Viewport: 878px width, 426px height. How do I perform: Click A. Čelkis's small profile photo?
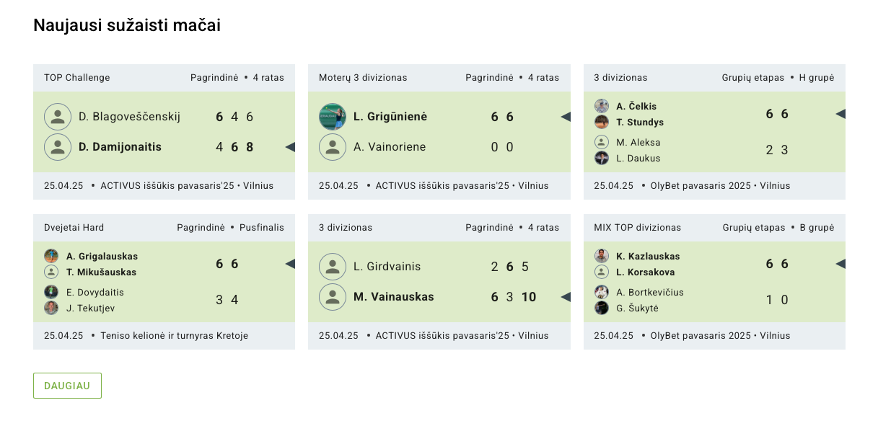pos(602,106)
